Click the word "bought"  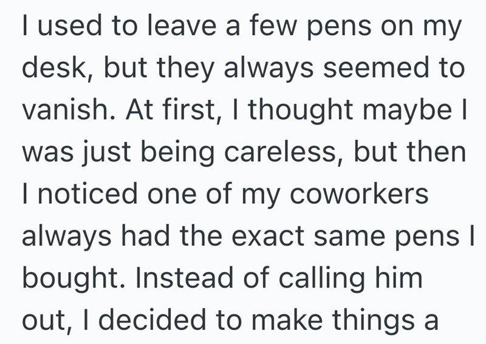(69, 278)
